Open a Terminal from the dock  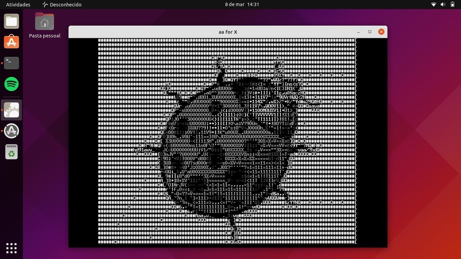pos(11,63)
